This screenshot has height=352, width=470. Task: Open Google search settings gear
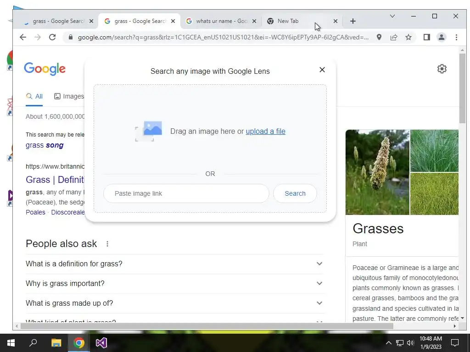pyautogui.click(x=442, y=69)
